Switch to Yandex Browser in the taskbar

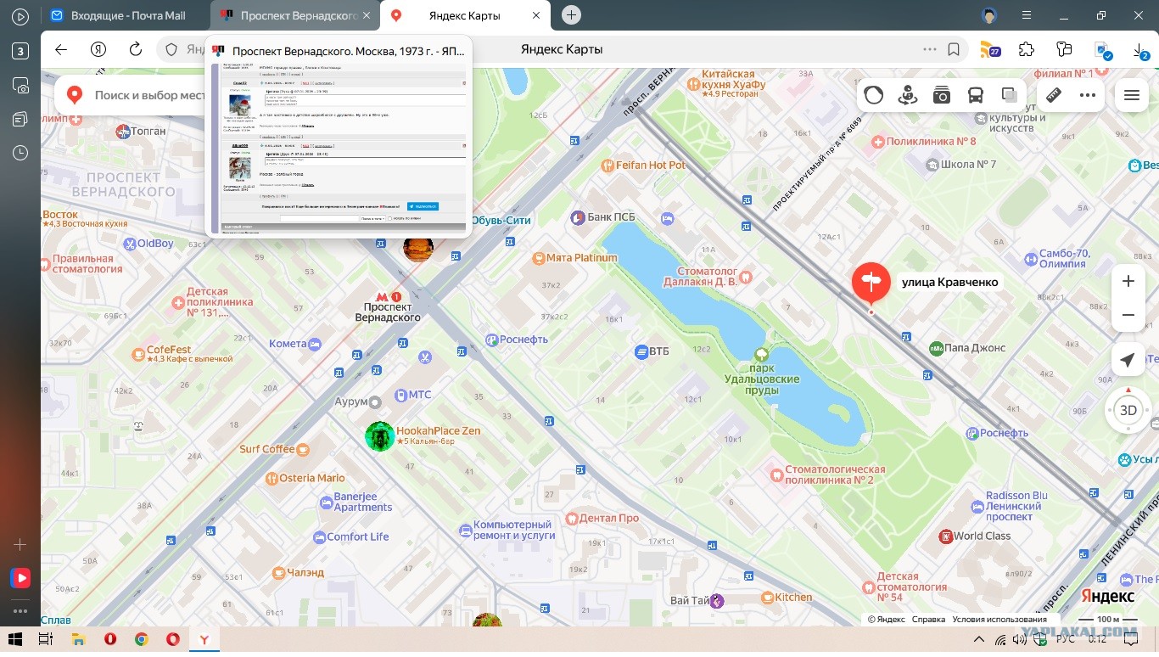point(204,639)
